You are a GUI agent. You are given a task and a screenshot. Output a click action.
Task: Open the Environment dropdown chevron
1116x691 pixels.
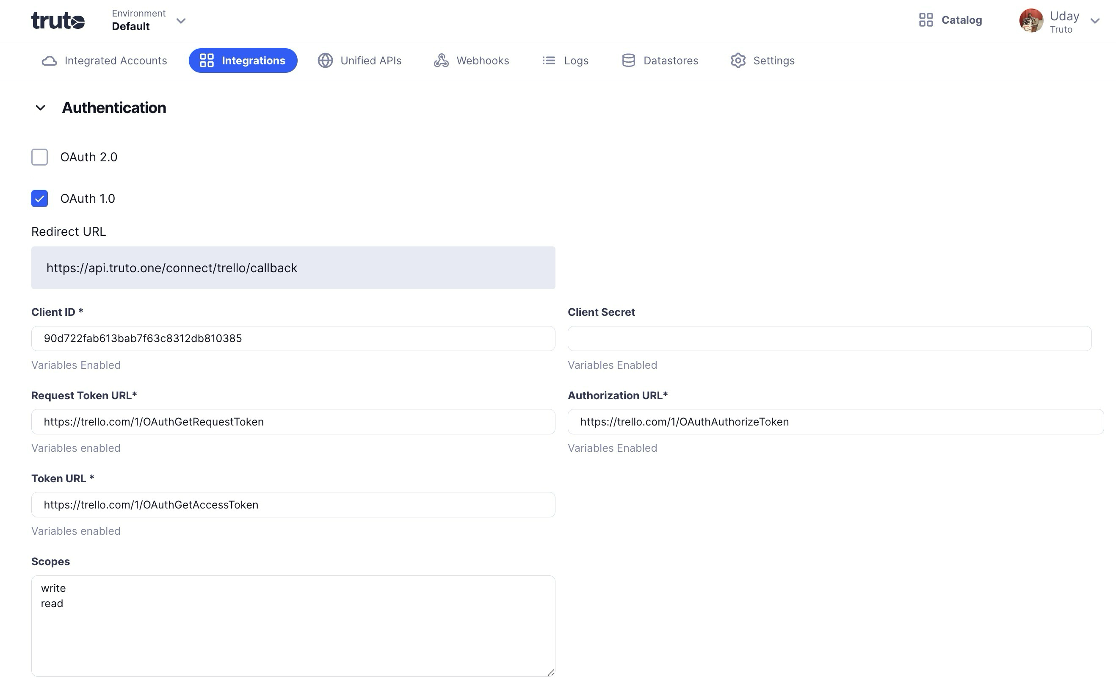point(181,21)
